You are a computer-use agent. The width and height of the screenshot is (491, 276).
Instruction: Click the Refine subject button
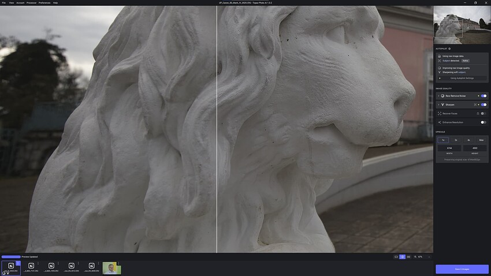coord(466,61)
